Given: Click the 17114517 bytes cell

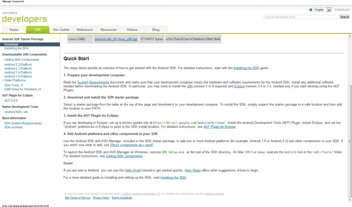Looking at the screenshot, I should point(152,39).
